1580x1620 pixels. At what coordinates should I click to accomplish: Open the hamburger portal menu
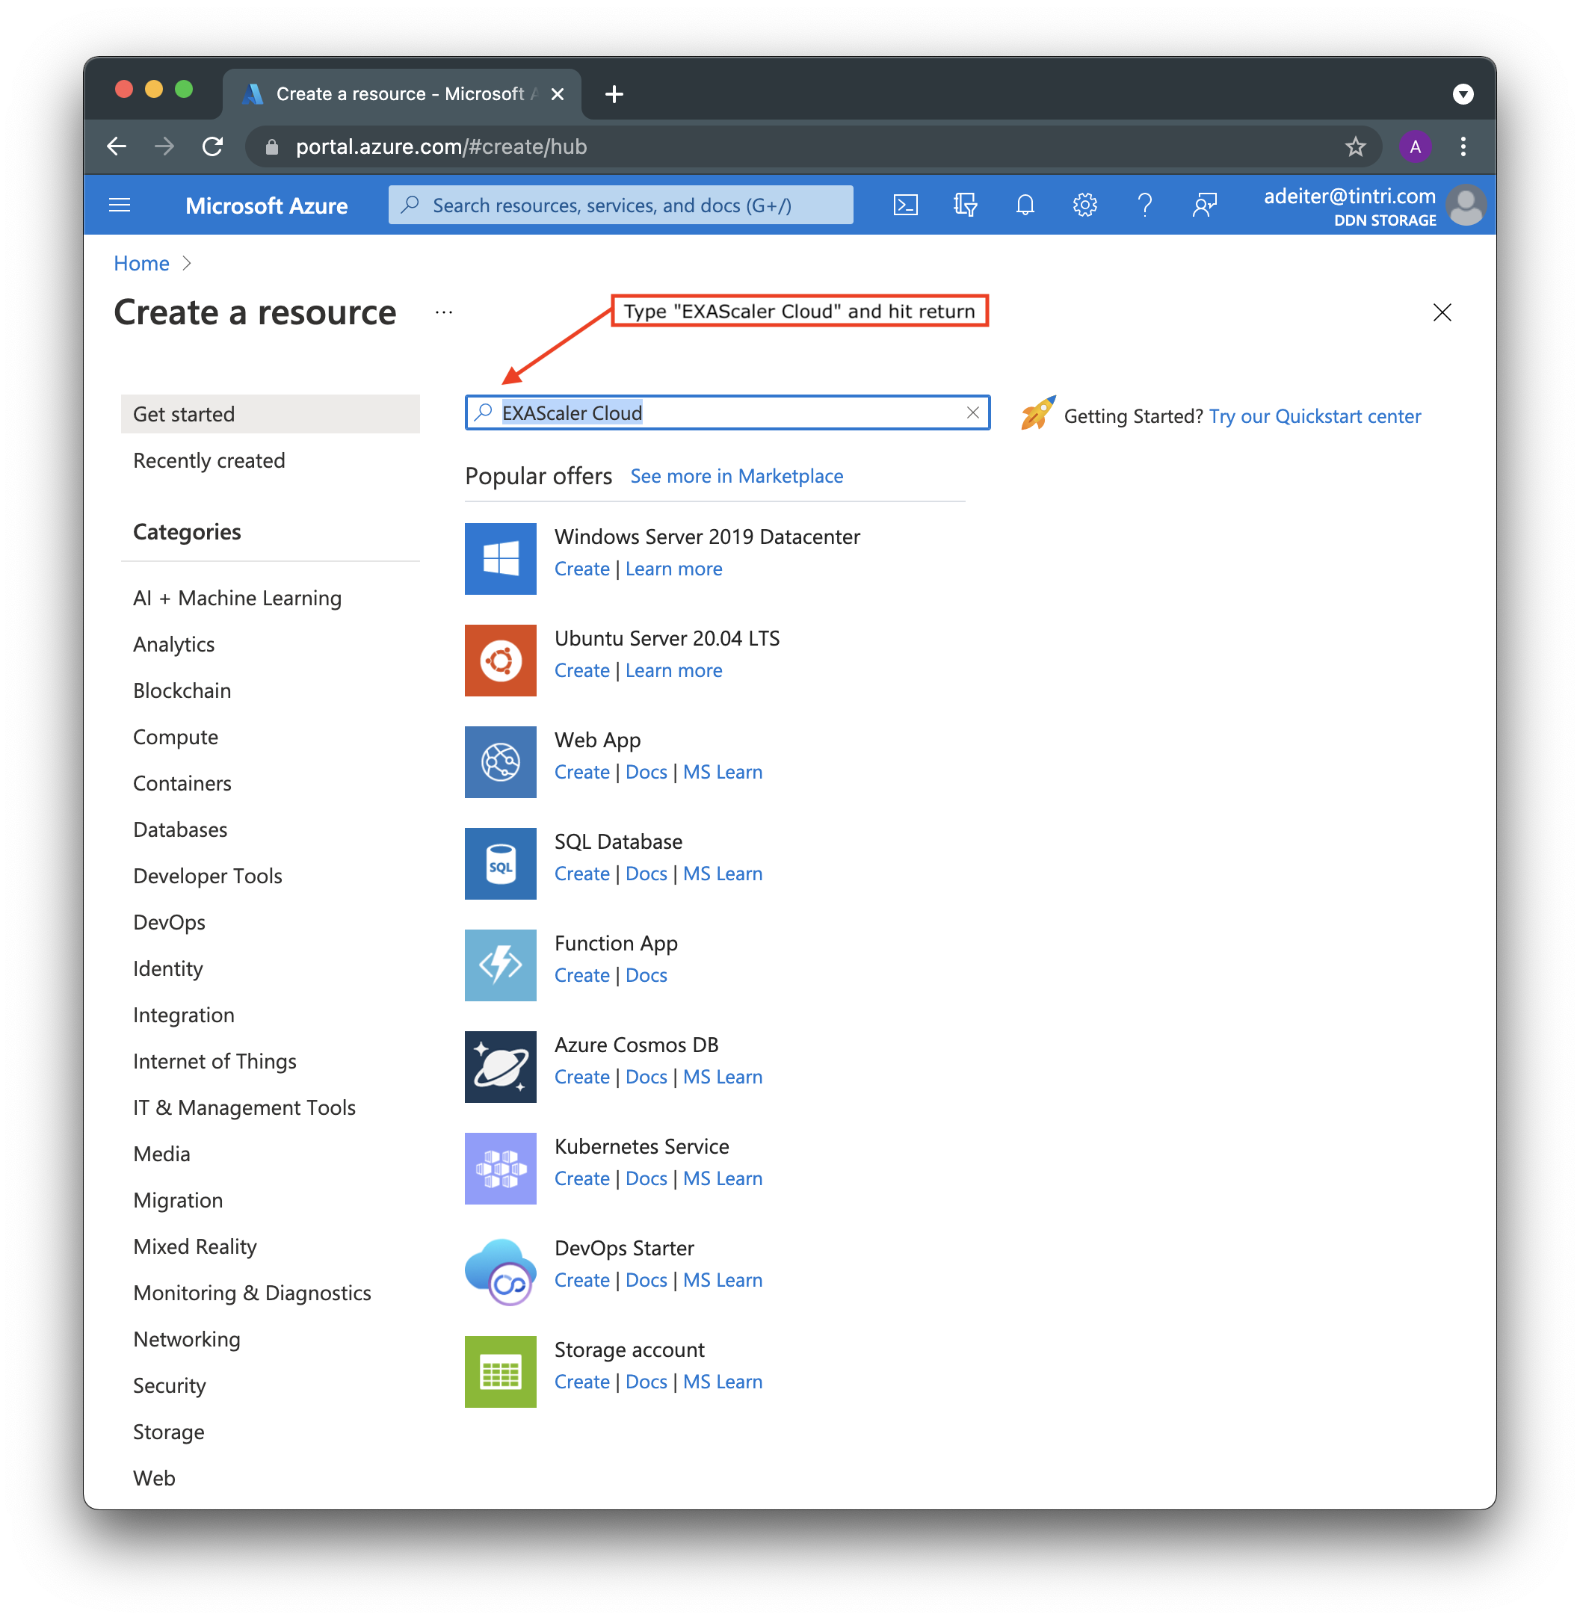(x=120, y=205)
